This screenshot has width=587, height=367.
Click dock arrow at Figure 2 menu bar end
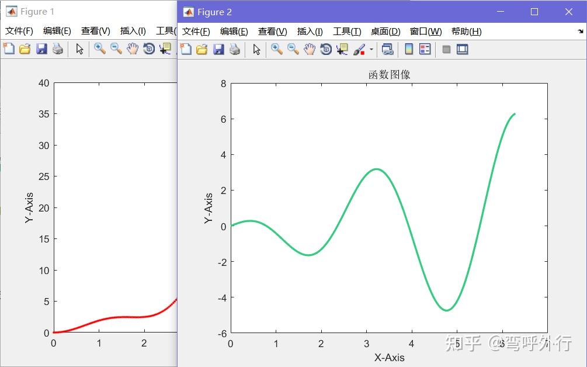(580, 32)
